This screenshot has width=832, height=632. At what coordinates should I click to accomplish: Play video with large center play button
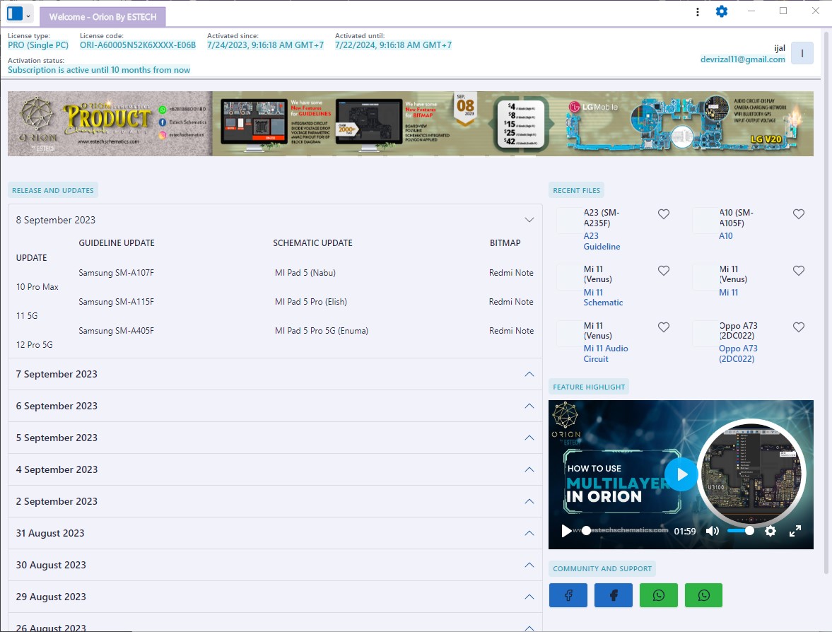681,474
